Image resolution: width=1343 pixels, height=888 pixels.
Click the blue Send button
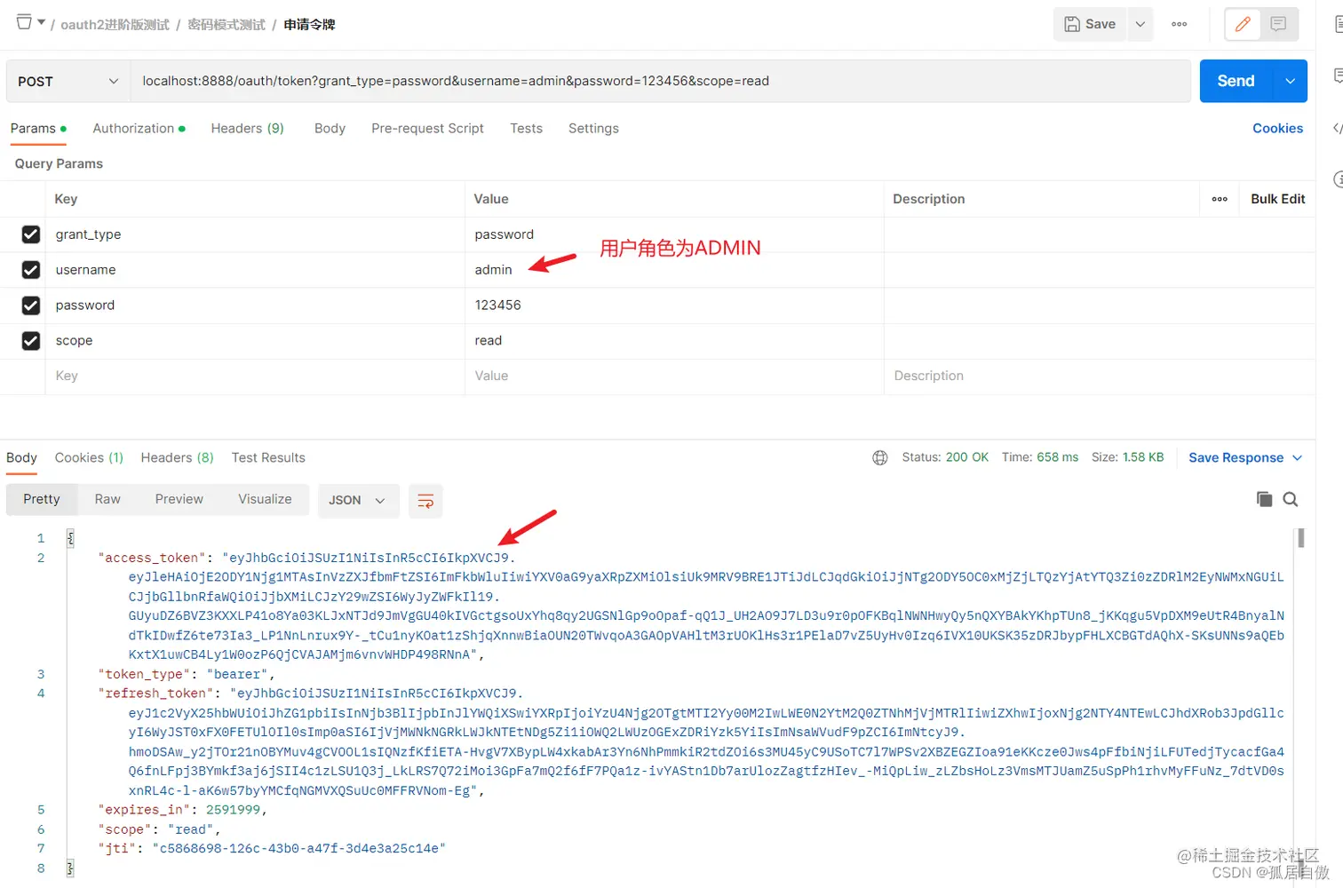1236,81
